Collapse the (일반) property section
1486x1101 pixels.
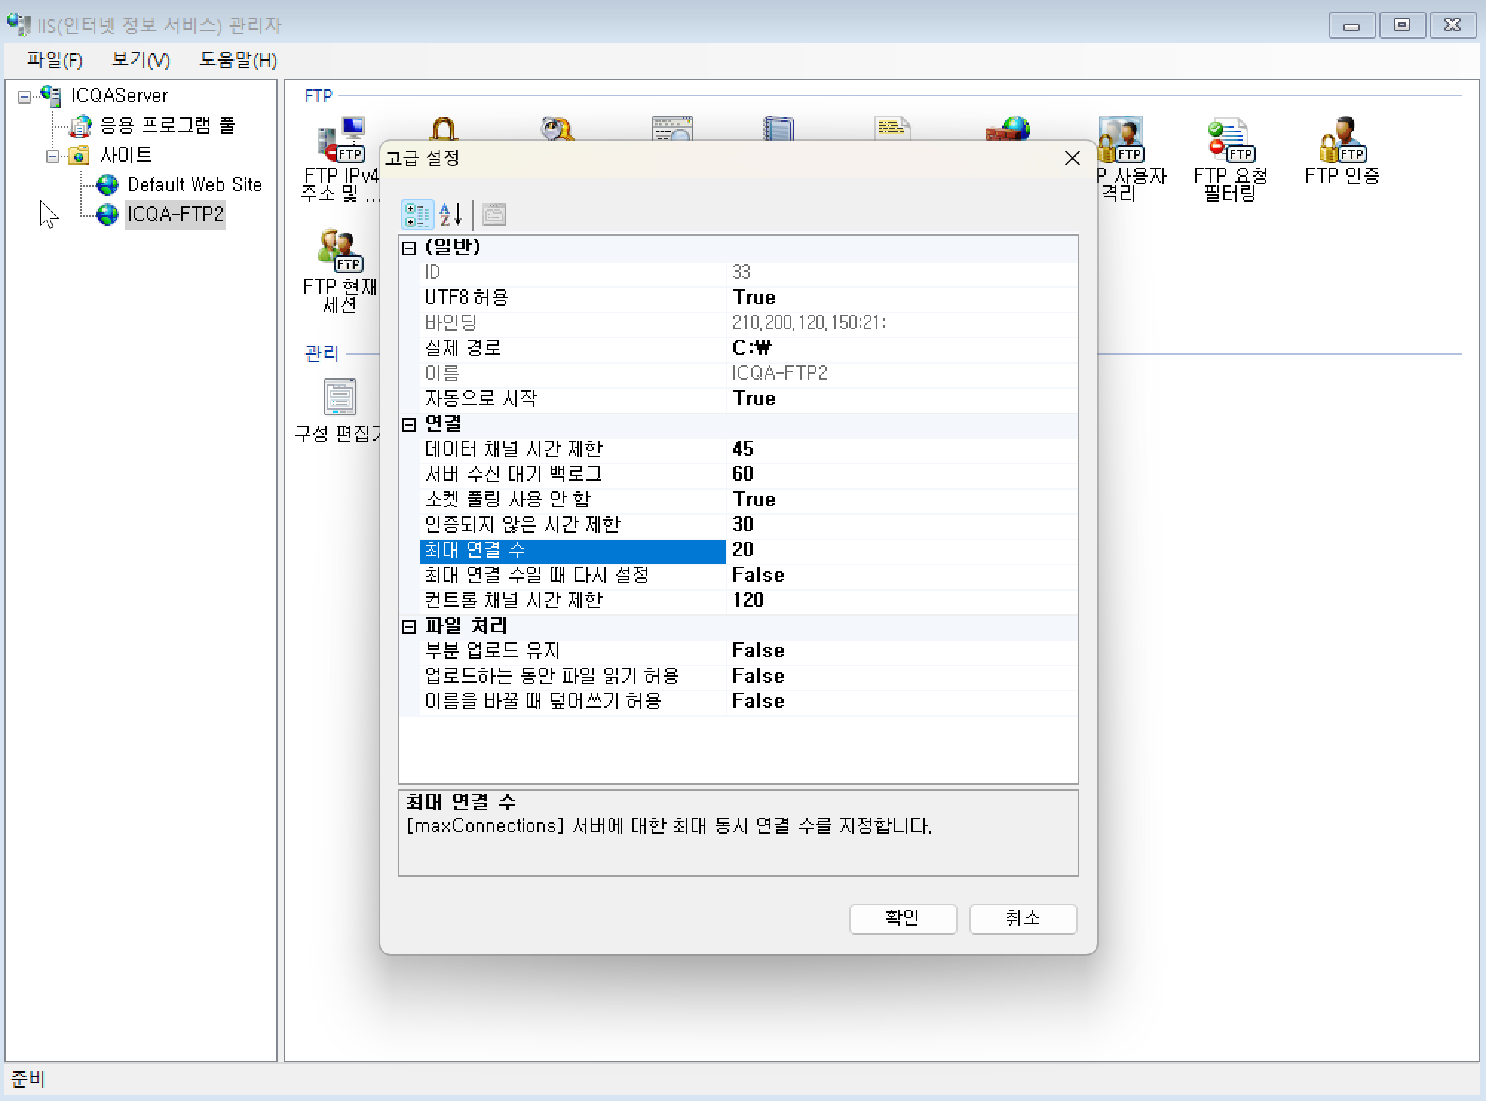click(x=409, y=248)
